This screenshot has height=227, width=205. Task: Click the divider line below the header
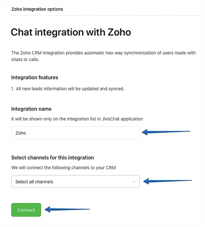point(106,16)
